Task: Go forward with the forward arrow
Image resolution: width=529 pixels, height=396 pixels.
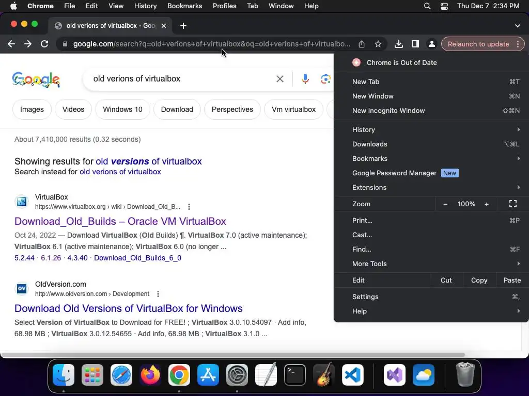Action: coord(28,44)
